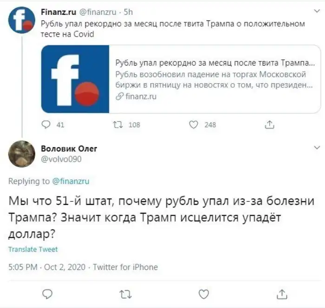Viewport: 325px width, 308px height.
Task: Retweet Воловик Олег's tweet
Action: [125, 294]
